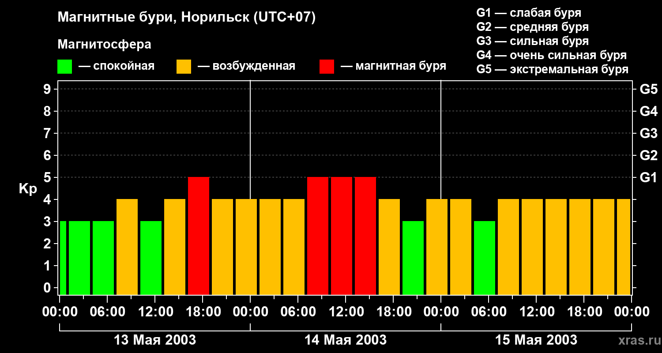Viewport: 662px width, 353px height.
Task: Click the yellow 'возбужденная' legend swatch
Action: coord(184,67)
